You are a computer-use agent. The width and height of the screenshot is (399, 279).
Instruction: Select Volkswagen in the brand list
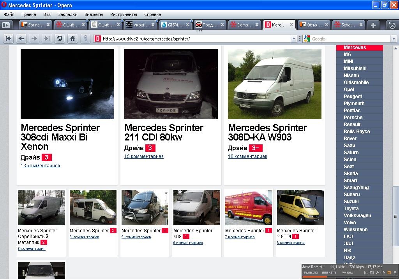[x=360, y=216]
